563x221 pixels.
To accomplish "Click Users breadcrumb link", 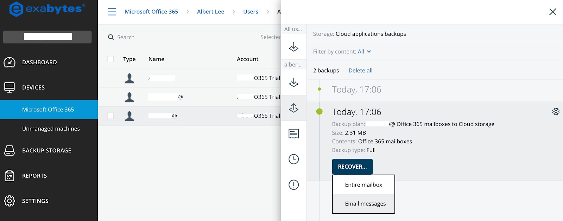I will click(x=251, y=12).
